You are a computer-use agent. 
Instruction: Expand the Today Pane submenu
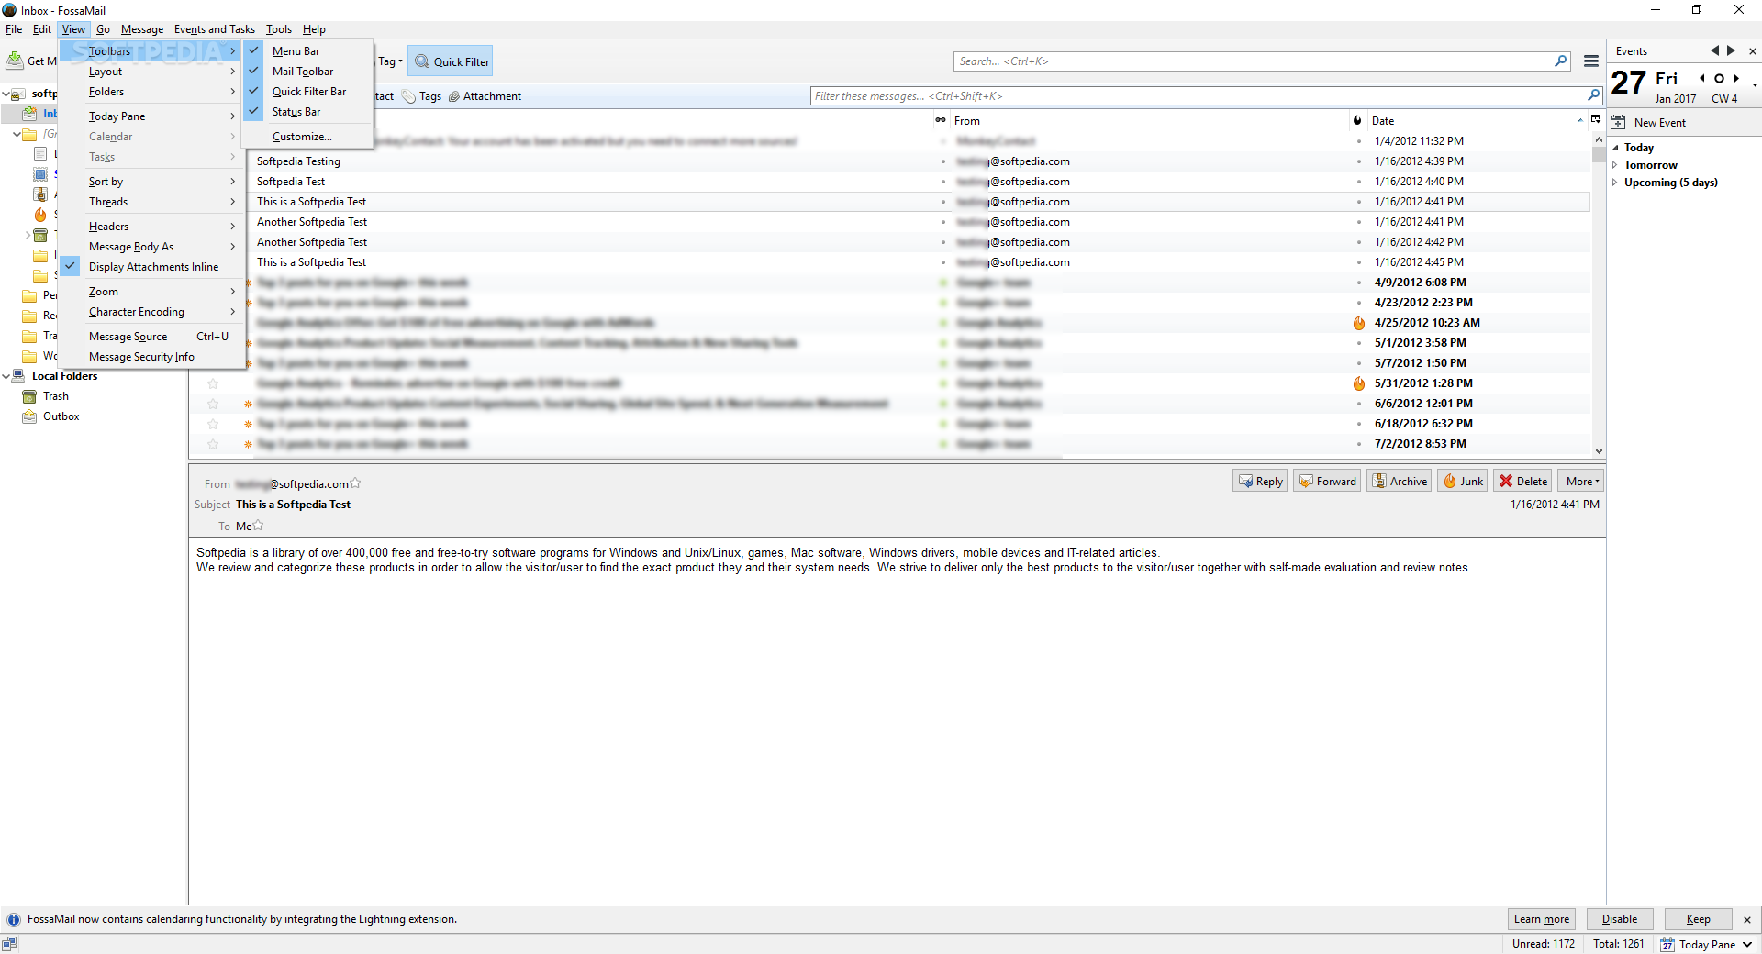pos(152,116)
